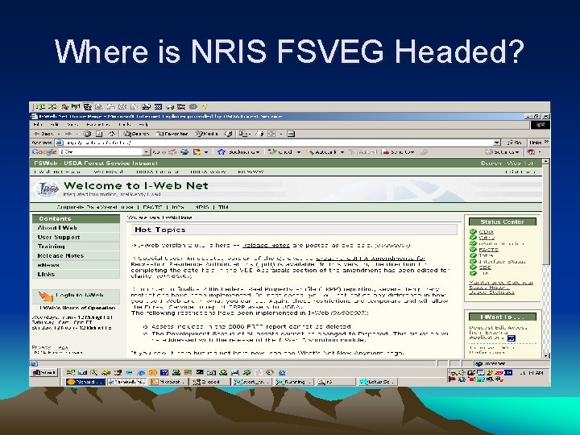The height and width of the screenshot is (435, 580).
Task: Open the spelling Check dropdown
Action: click(284, 152)
